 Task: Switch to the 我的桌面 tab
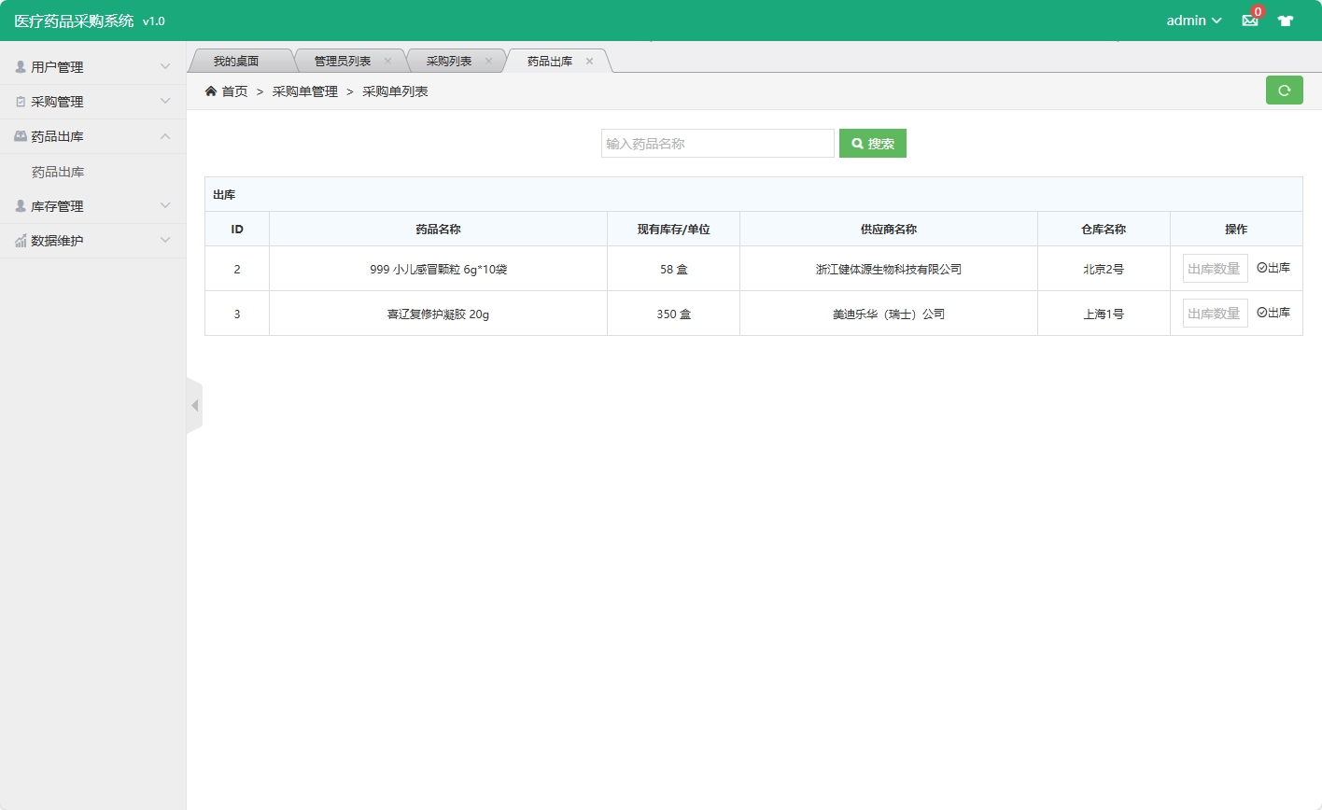(x=235, y=62)
